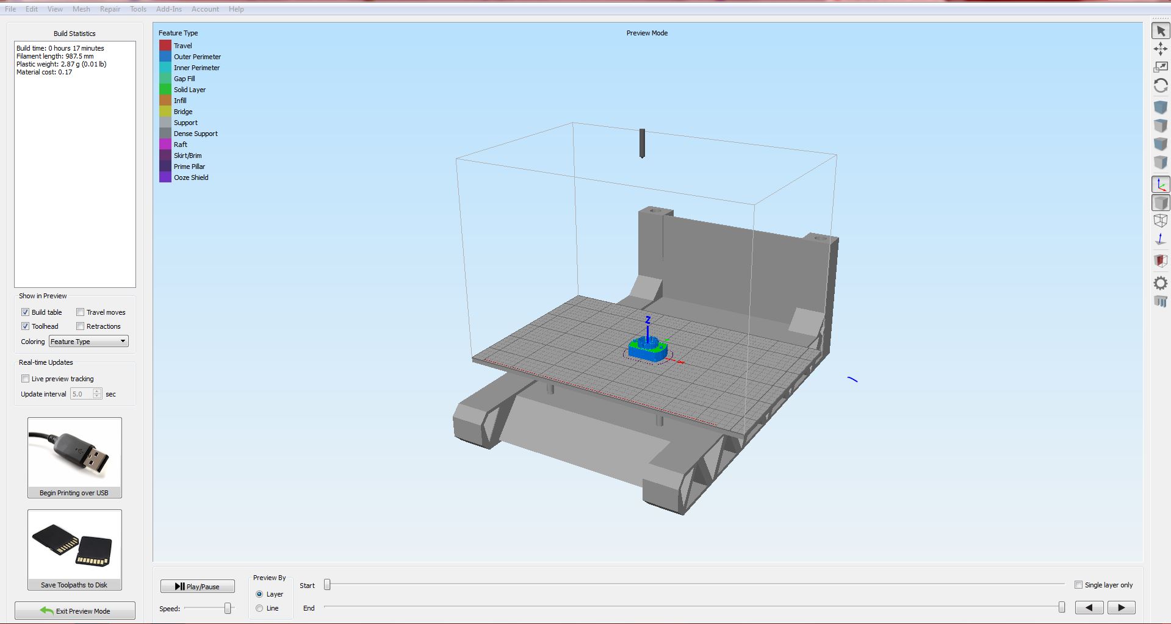Open the Add-Ins menu

pos(169,9)
